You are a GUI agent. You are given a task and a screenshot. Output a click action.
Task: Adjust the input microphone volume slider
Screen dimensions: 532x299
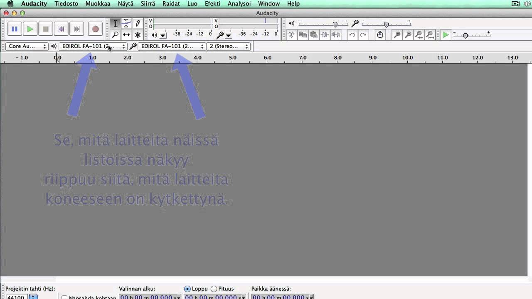[386, 24]
